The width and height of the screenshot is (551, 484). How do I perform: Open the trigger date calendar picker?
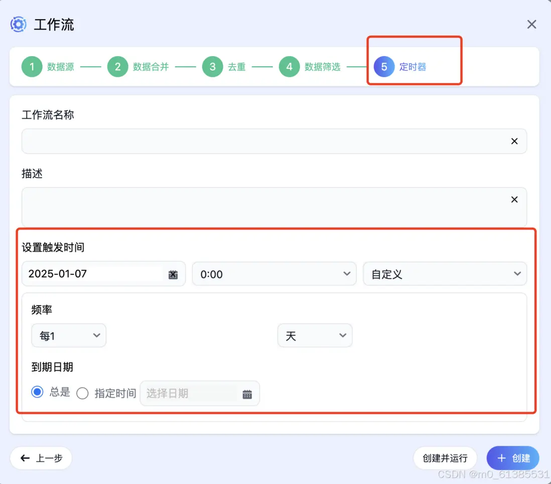pyautogui.click(x=173, y=274)
